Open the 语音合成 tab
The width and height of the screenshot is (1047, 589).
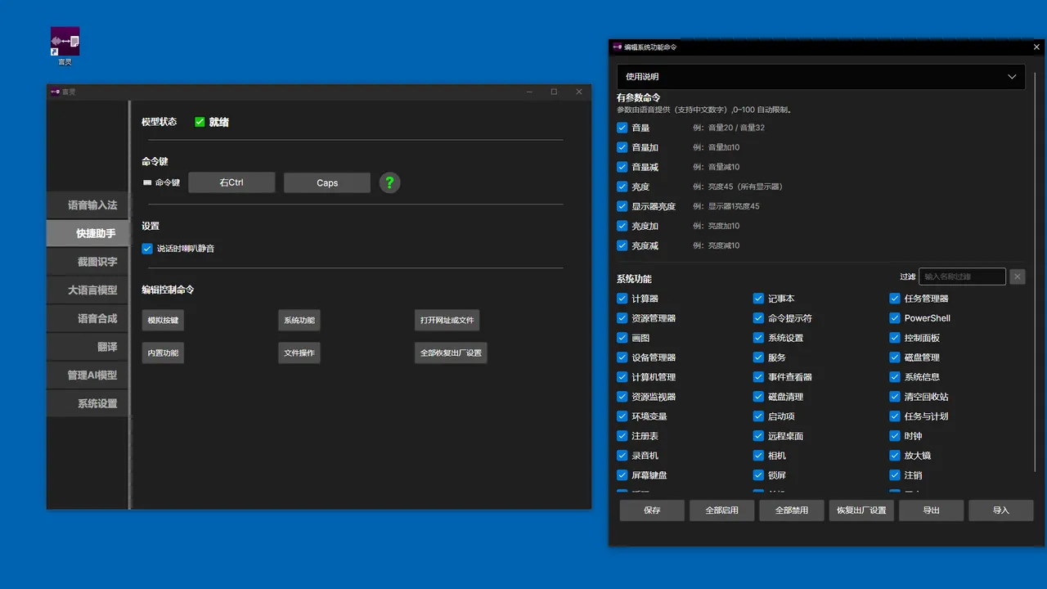tap(88, 318)
